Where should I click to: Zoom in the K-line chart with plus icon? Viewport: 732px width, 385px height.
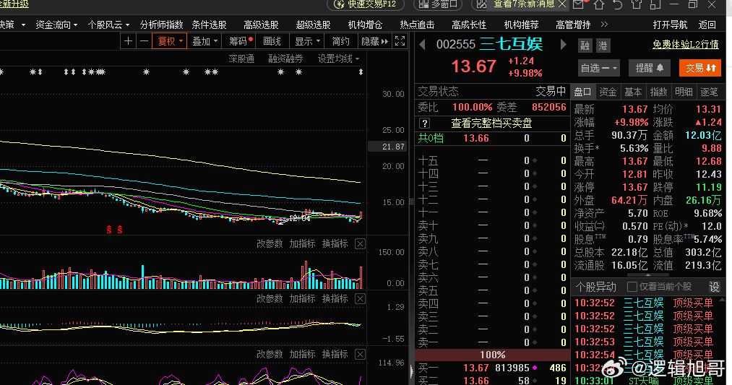128,41
